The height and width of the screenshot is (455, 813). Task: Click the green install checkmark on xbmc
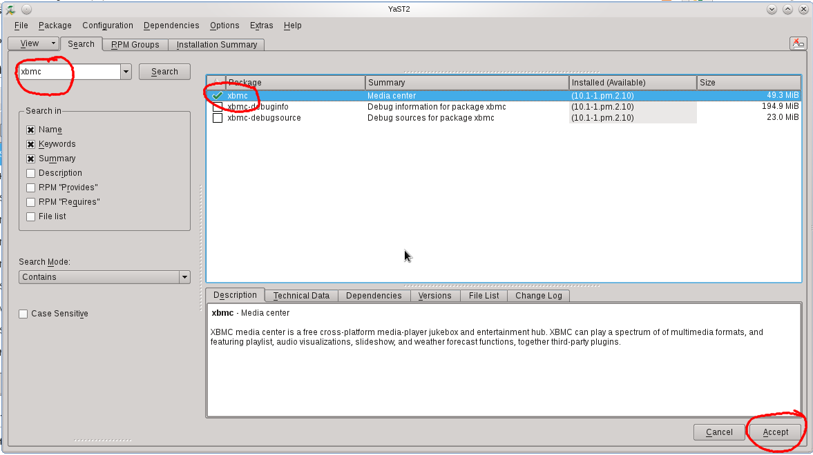(x=218, y=96)
